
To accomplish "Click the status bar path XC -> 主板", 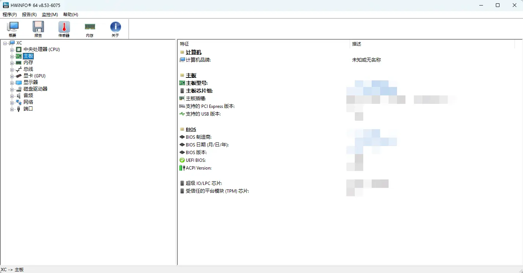I will coord(12,269).
